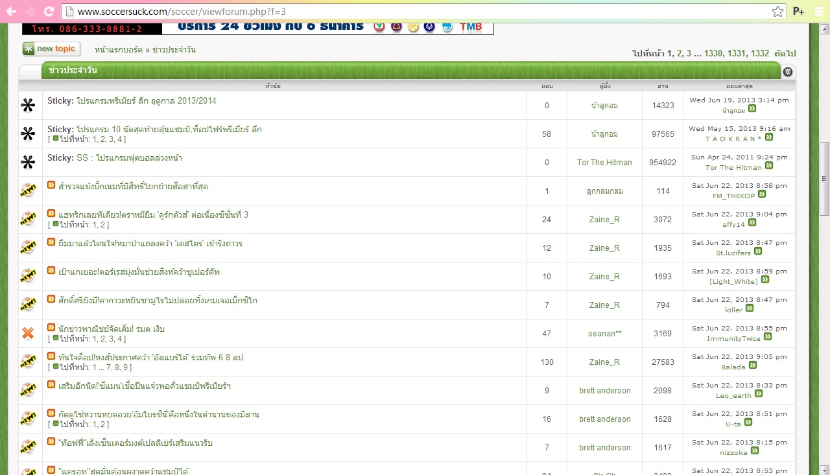Screen dimensions: 830x475
Task: Open หน้าแรกบอร์ด breadcrumb link
Action: click(x=118, y=50)
